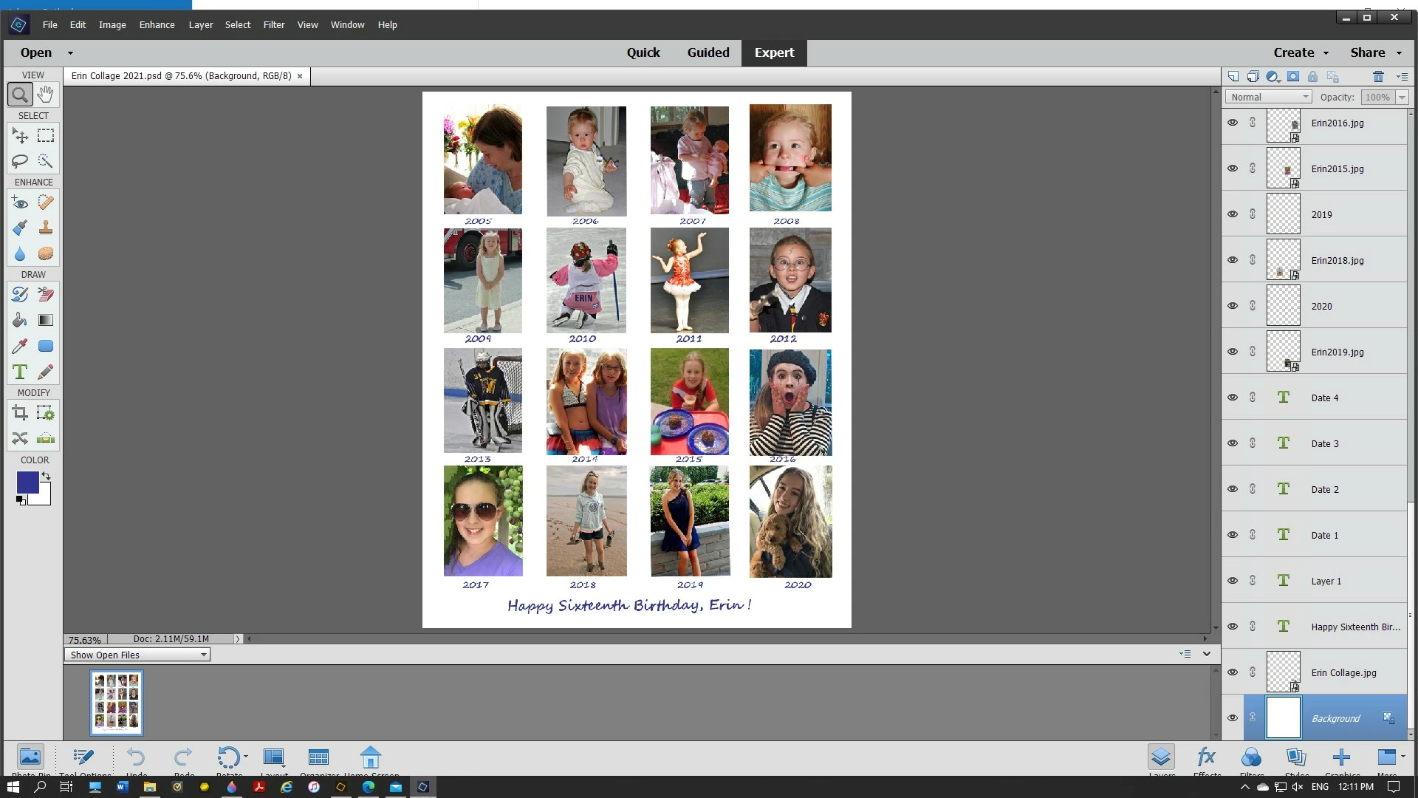Select the Hand tool

pos(46,95)
